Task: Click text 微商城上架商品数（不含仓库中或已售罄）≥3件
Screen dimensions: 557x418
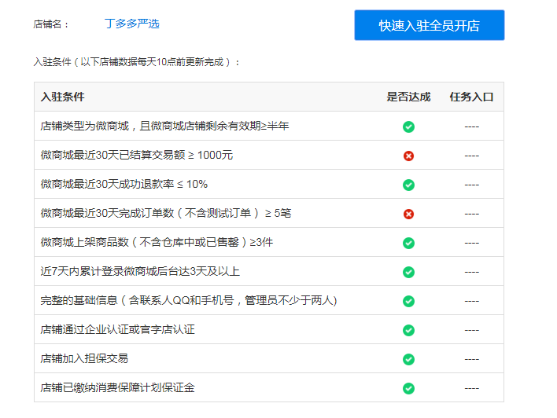Action: (157, 242)
